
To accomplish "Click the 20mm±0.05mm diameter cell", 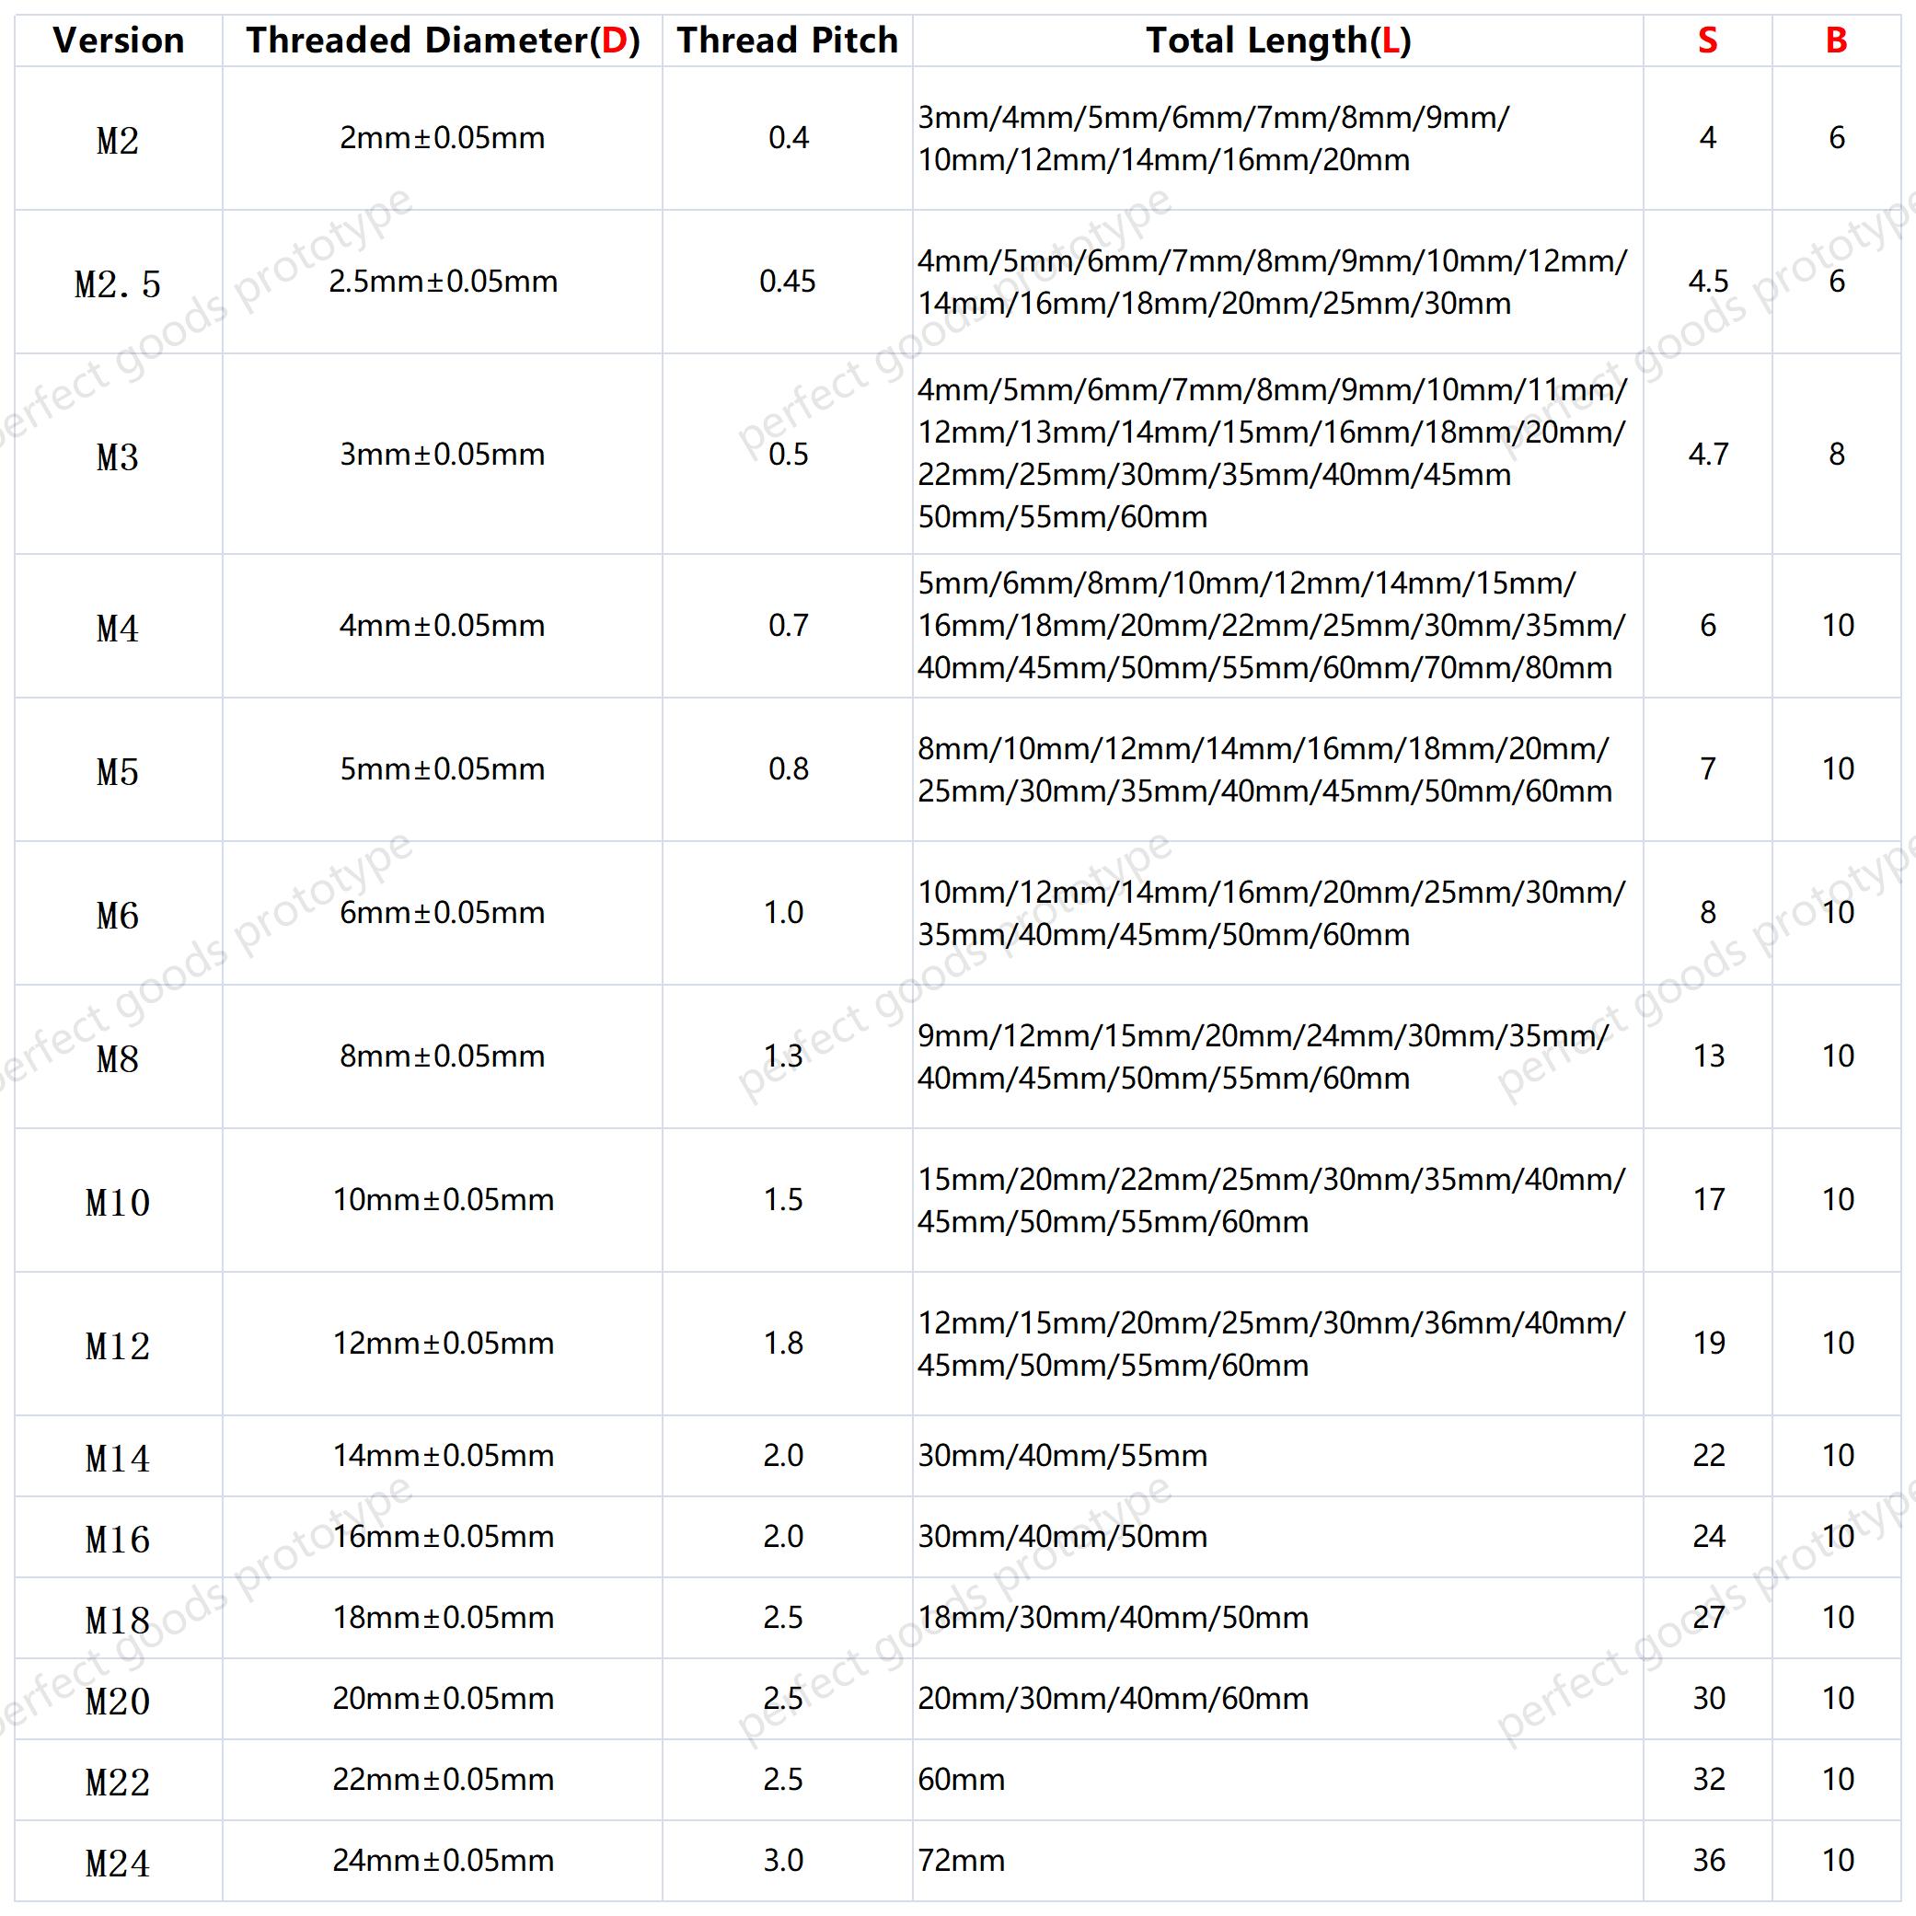I will tap(443, 1699).
